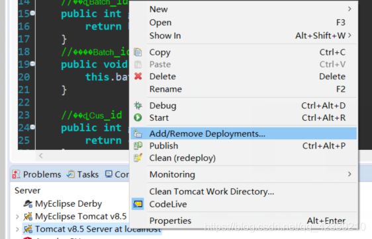Click the CodeLive icon
Screen dimensions: 372x239
coord(138,204)
